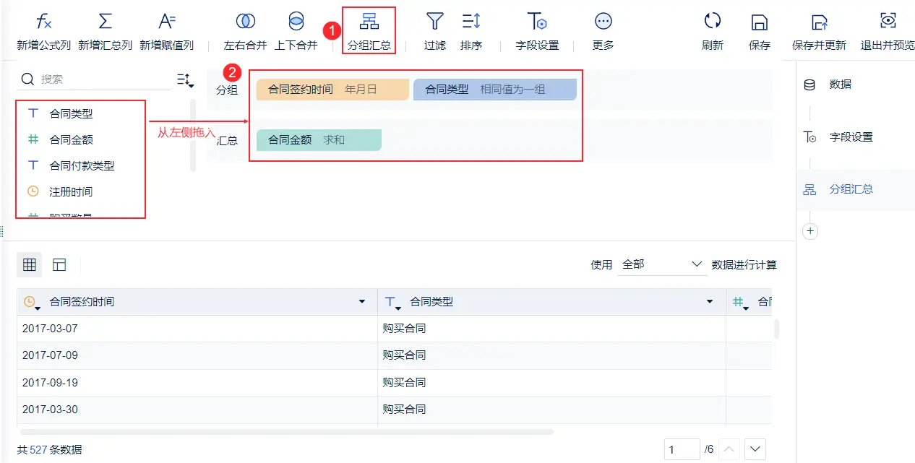
Task: Go to previous page arrow
Action: click(729, 449)
